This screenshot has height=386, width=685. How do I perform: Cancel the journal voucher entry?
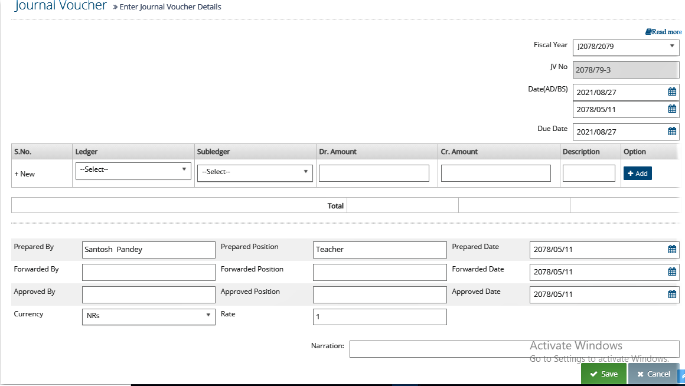coord(654,374)
